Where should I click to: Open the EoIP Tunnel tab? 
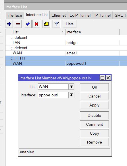80,15
